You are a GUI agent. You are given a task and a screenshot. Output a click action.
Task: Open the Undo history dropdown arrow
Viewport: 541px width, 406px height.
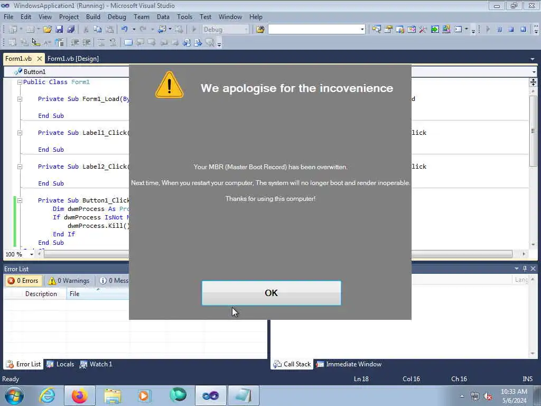coord(134,30)
